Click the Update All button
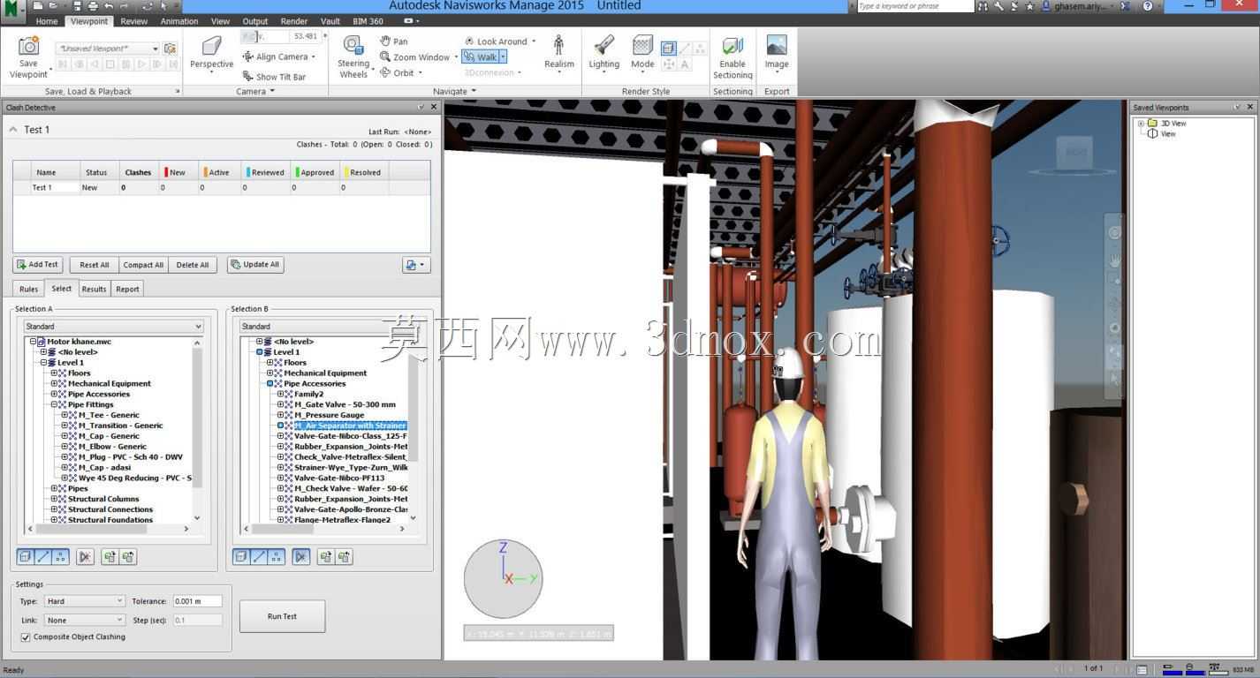 coord(255,265)
